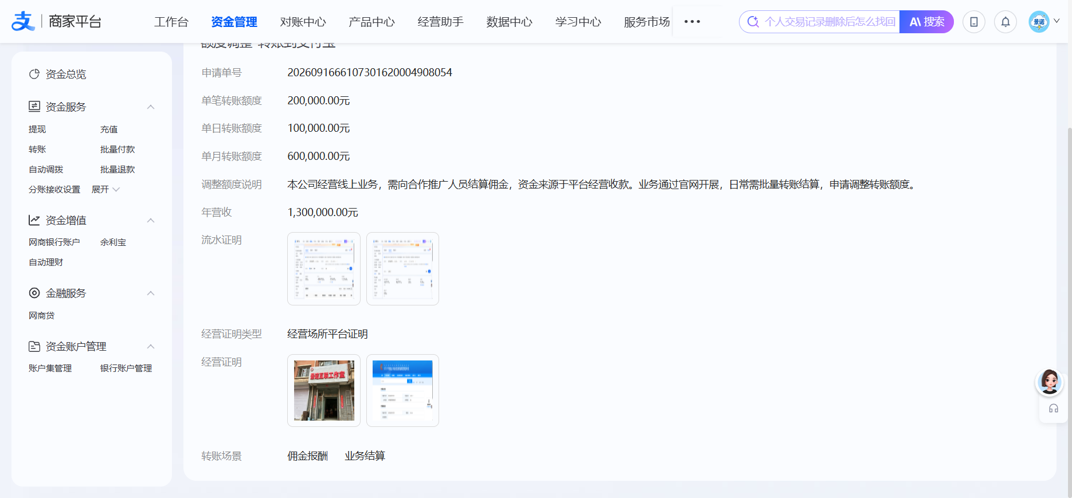1072x498 pixels.
Task: Switch to the 数据中心 tab
Action: [x=509, y=22]
